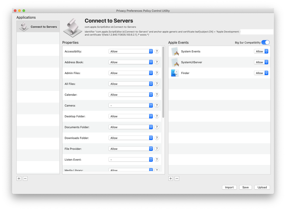This screenshot has width=286, height=210.
Task: Click the bundle identifier com.apple.ScriptEditor.id.Connect-to-Servers text
Action: tap(110, 27)
